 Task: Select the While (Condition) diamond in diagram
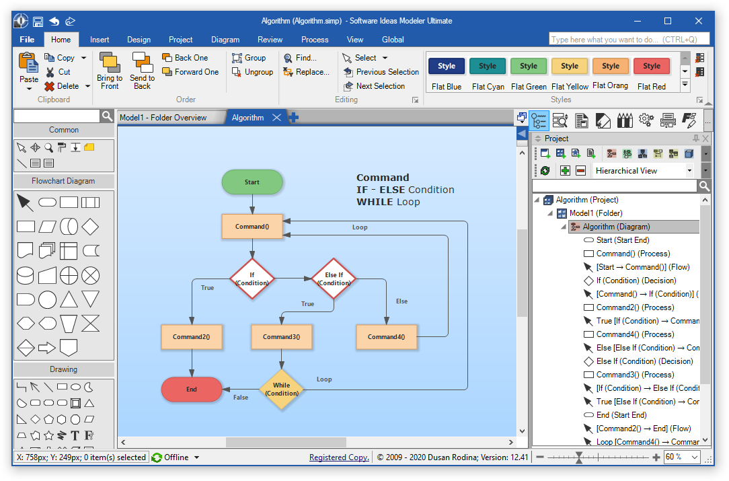282,390
